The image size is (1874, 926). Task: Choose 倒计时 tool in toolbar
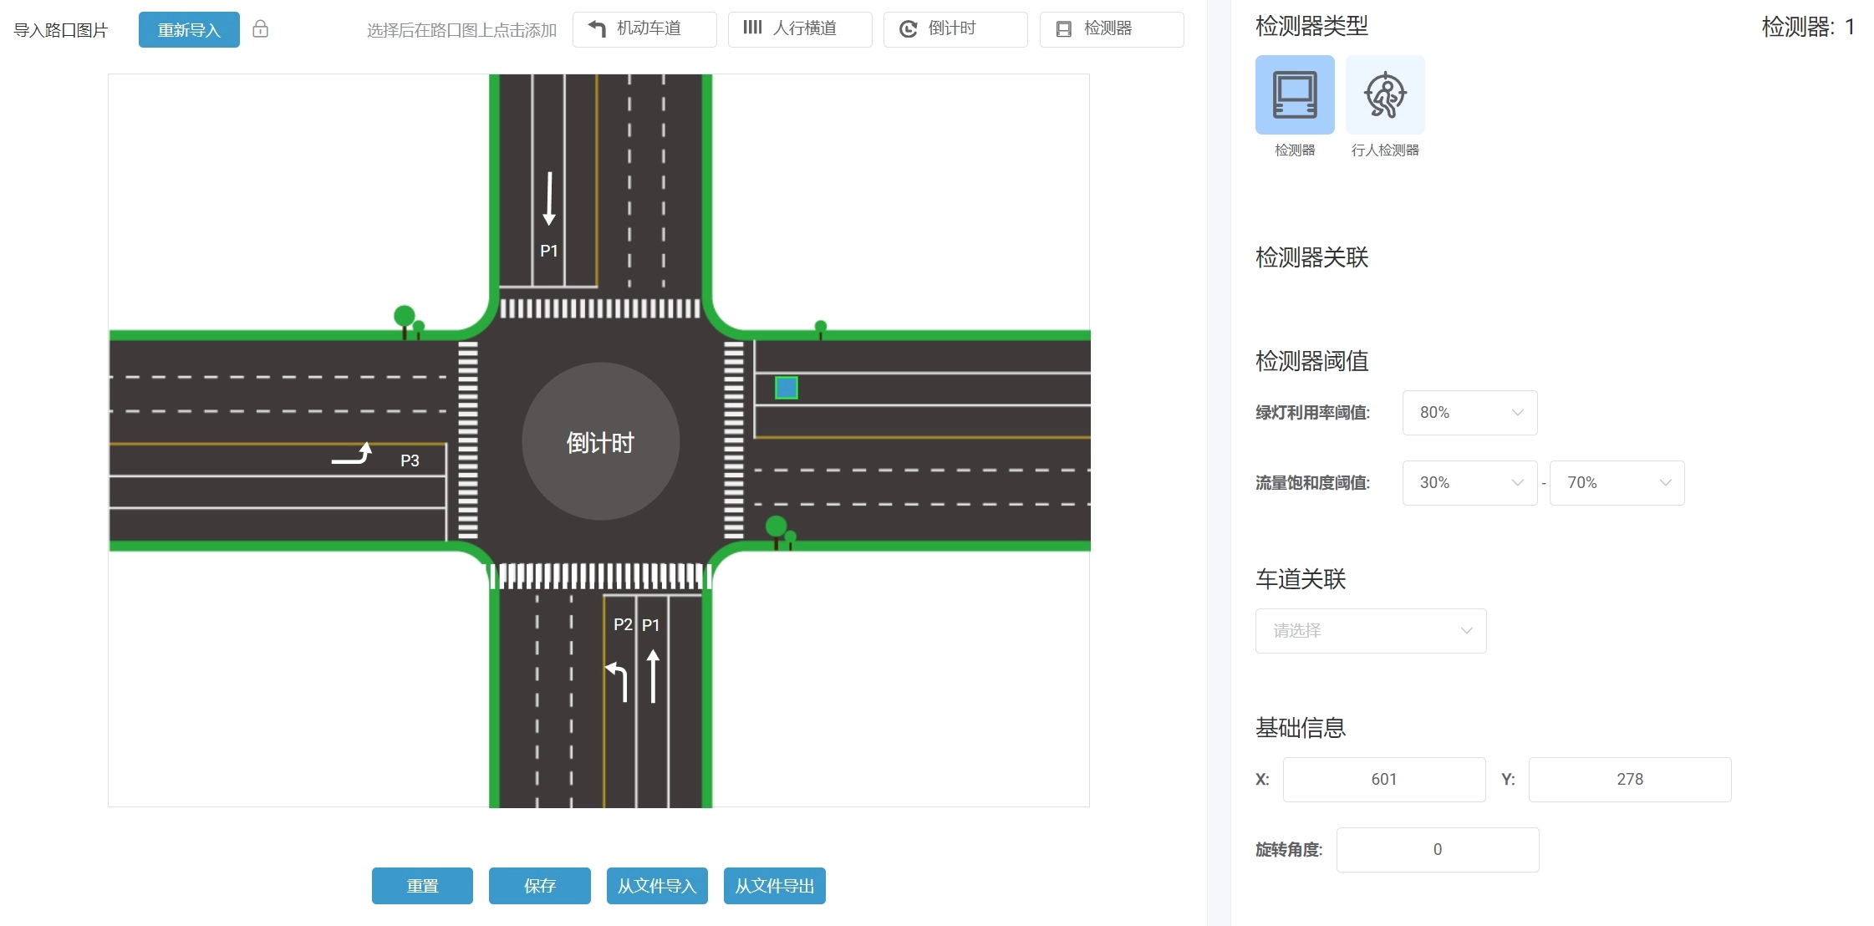pyautogui.click(x=955, y=29)
